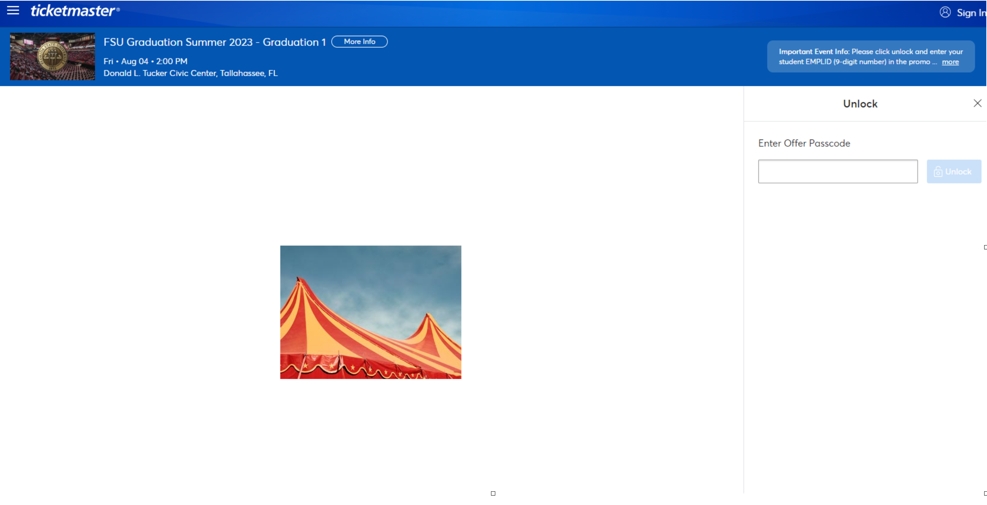Viewport: 987px width, 505px height.
Task: Click the padlock icon on the Unlock button
Action: click(938, 171)
